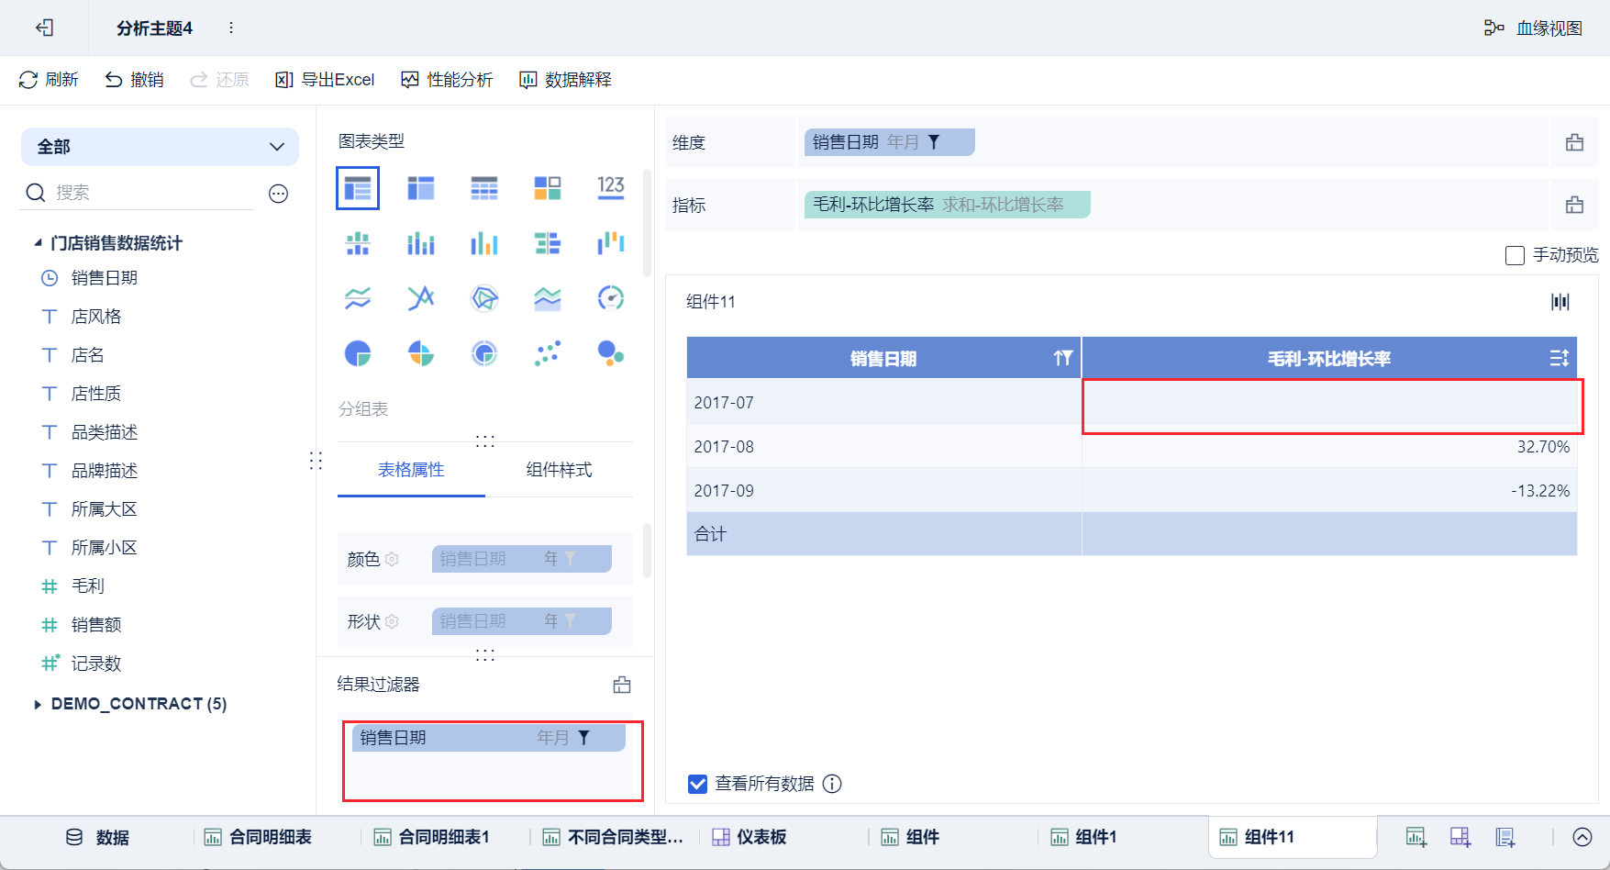Pick the bidirectional comparison bar chart type
1610x870 pixels.
tap(548, 243)
